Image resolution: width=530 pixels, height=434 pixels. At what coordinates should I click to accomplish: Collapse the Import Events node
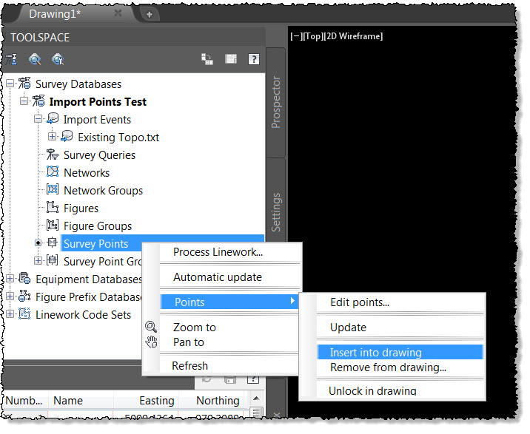click(38, 118)
